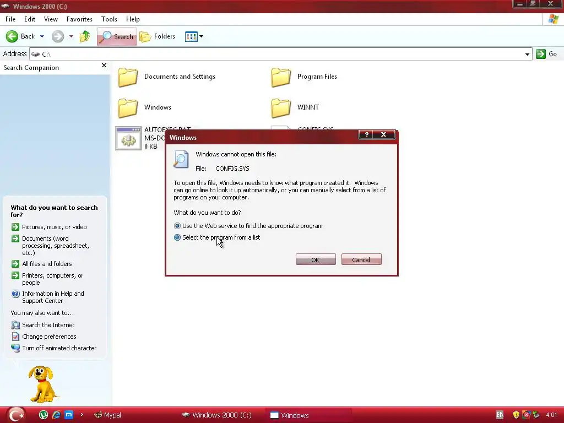
Task: Click Change preferences link
Action: 49,337
